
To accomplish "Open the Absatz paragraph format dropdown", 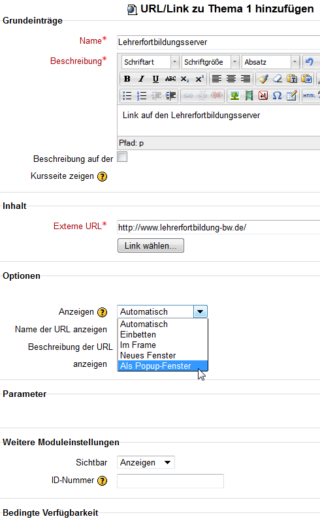I will tap(271, 62).
